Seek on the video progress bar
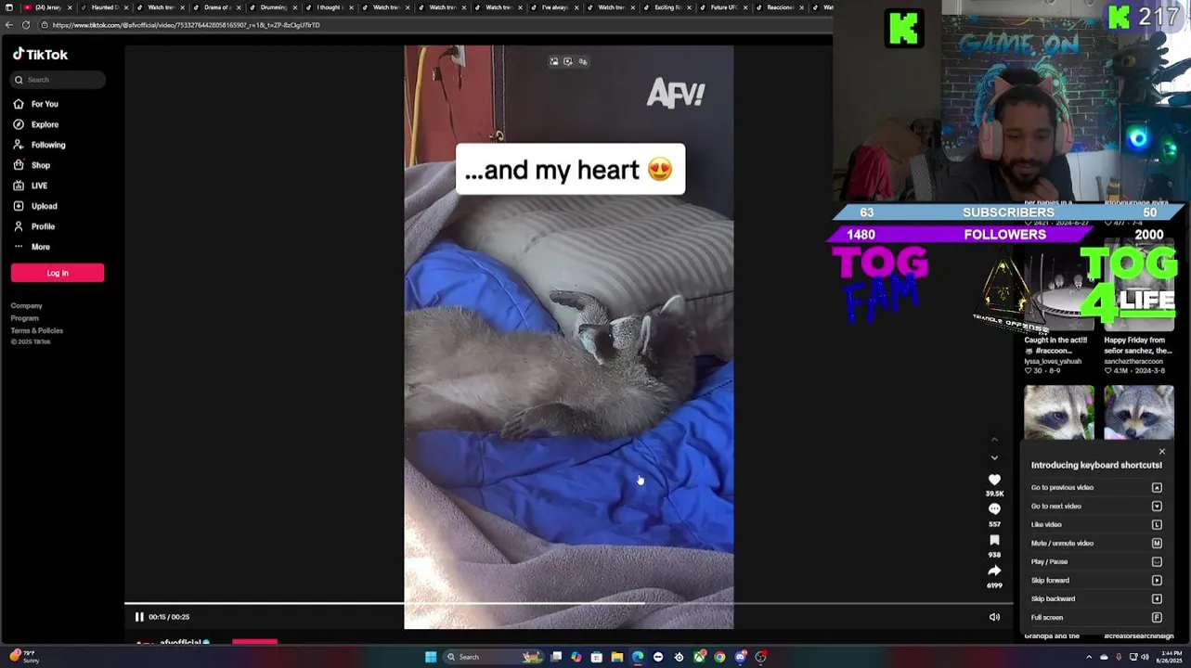 568,604
